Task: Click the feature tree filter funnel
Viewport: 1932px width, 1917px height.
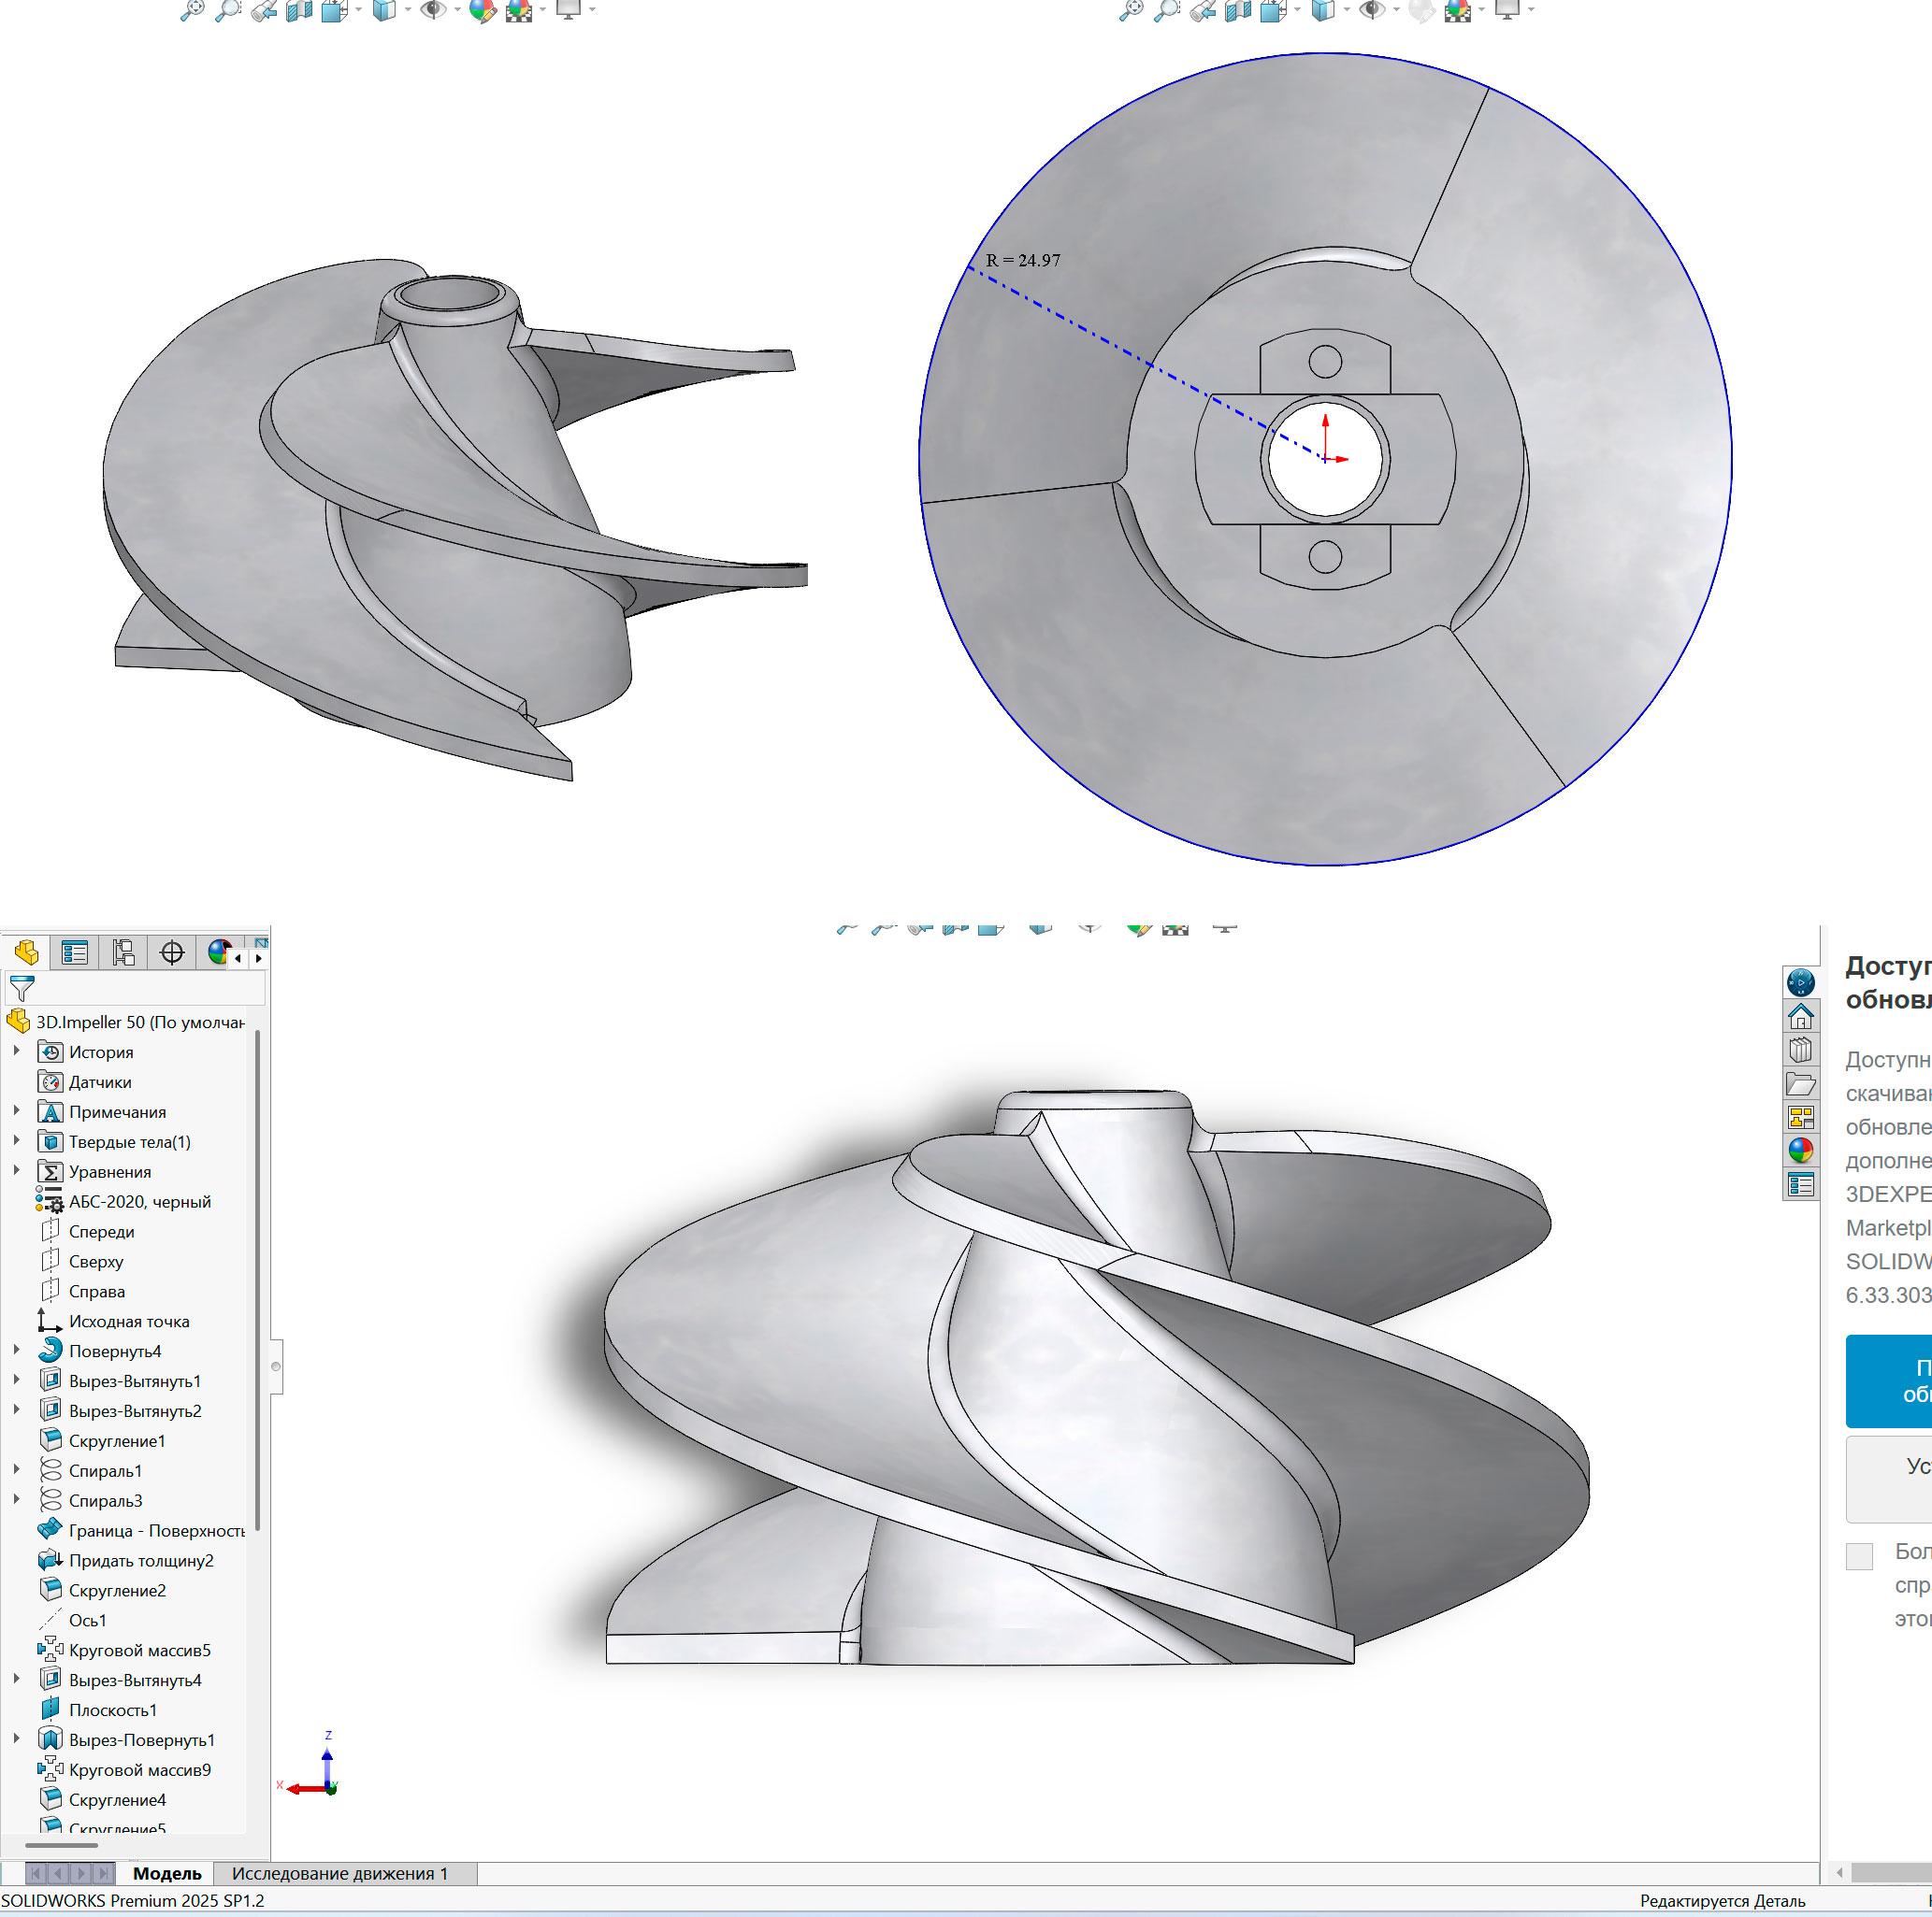Action: point(21,989)
